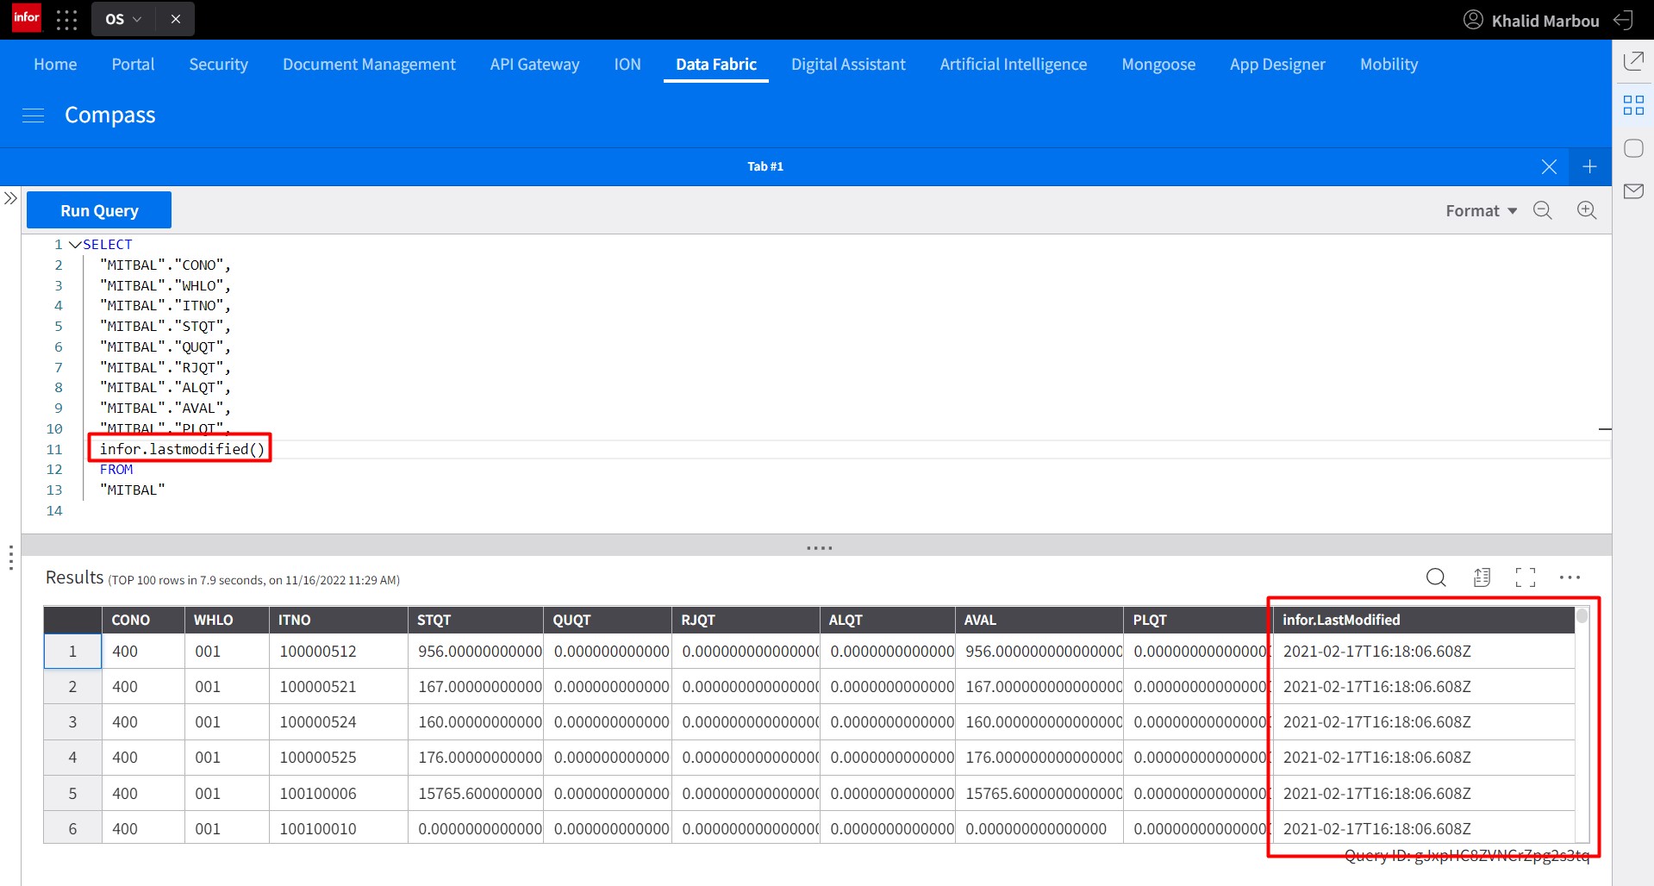Viewport: 1654px width, 886px height.
Task: Zoom in the query editor
Action: pyautogui.click(x=1587, y=210)
